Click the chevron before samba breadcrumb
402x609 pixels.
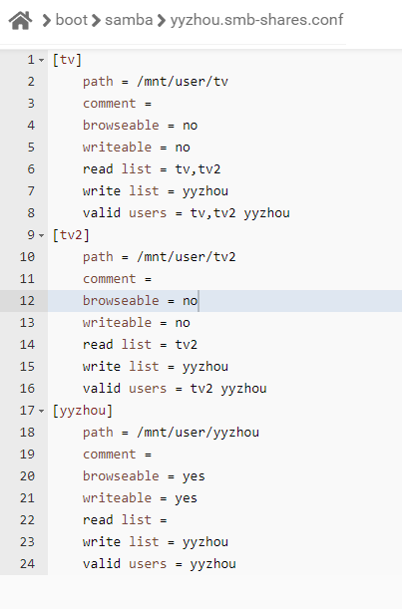(x=96, y=21)
